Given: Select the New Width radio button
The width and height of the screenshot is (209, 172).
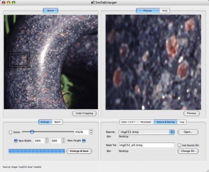Looking at the screenshot, I should (x=16, y=141).
